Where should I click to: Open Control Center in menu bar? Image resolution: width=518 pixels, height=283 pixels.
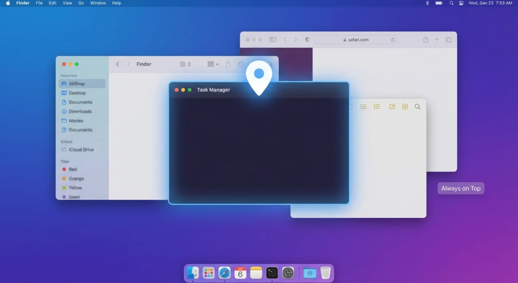461,3
